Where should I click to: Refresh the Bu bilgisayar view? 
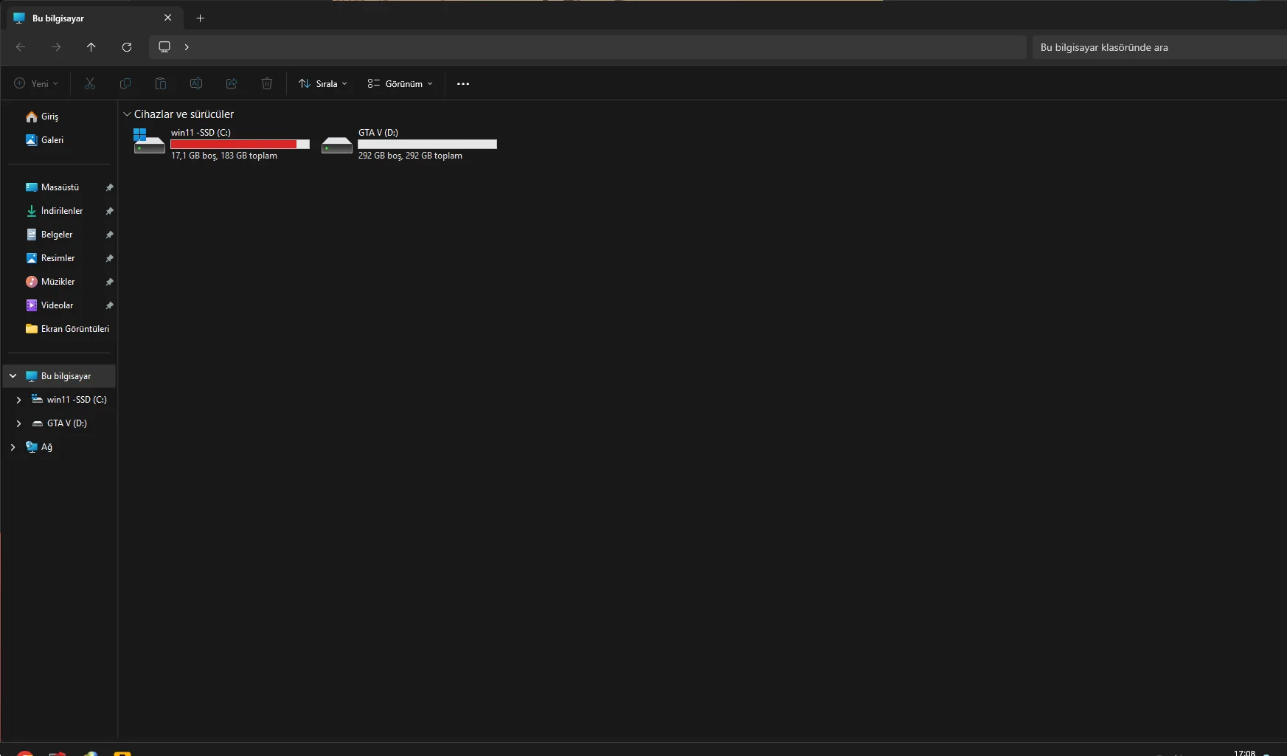pyautogui.click(x=127, y=47)
